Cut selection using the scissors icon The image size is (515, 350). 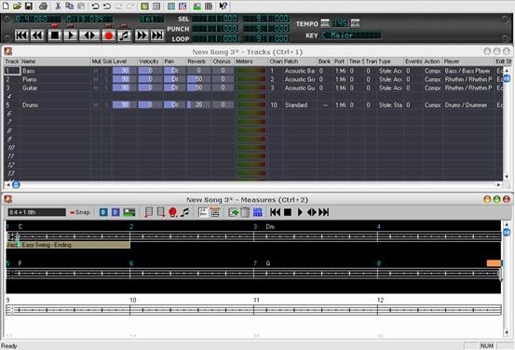[58, 6]
